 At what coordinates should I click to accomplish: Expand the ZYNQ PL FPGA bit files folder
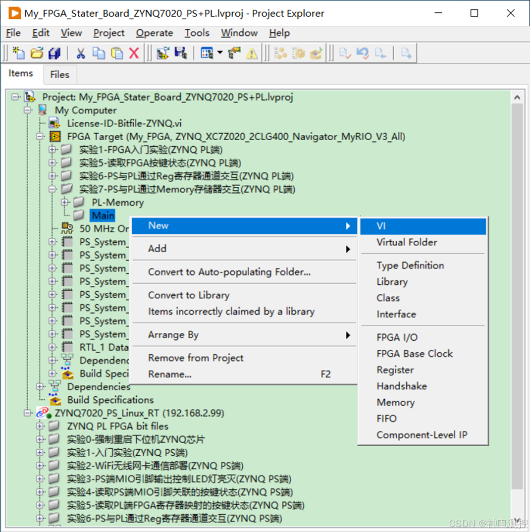[x=40, y=426]
